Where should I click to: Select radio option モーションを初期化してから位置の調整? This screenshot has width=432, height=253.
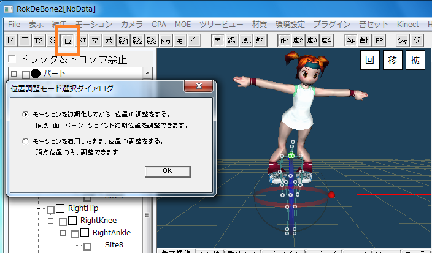point(25,115)
